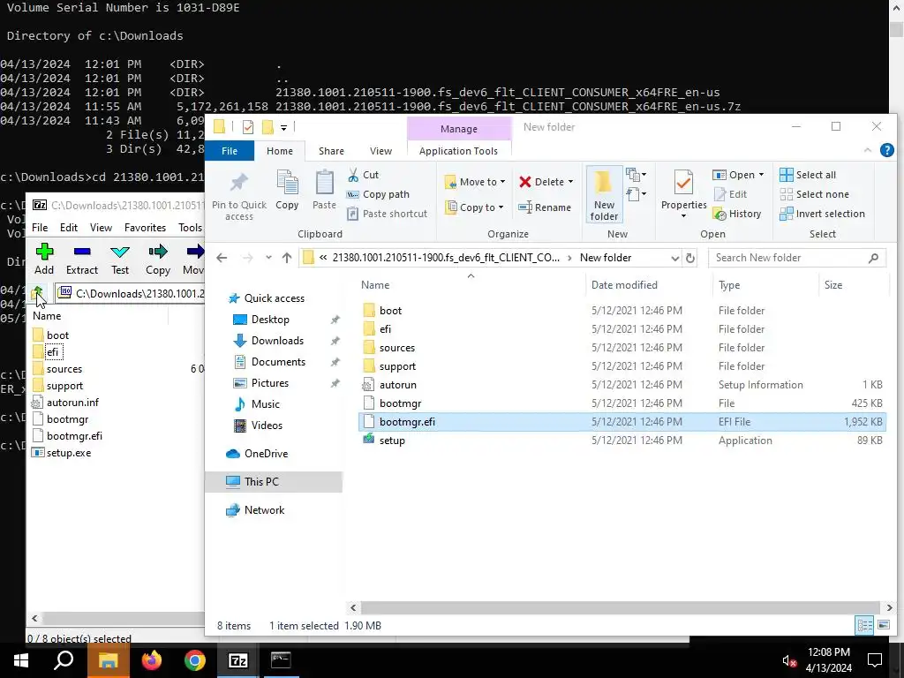Go back in Explorer navigation

(x=222, y=258)
